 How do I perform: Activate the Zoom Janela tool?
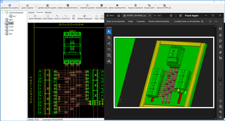[48, 16]
